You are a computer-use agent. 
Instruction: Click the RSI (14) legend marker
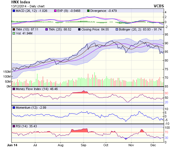(x=14, y=126)
